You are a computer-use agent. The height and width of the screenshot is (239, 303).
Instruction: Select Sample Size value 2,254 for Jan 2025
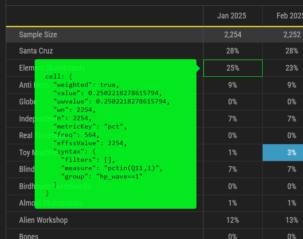[x=233, y=35]
